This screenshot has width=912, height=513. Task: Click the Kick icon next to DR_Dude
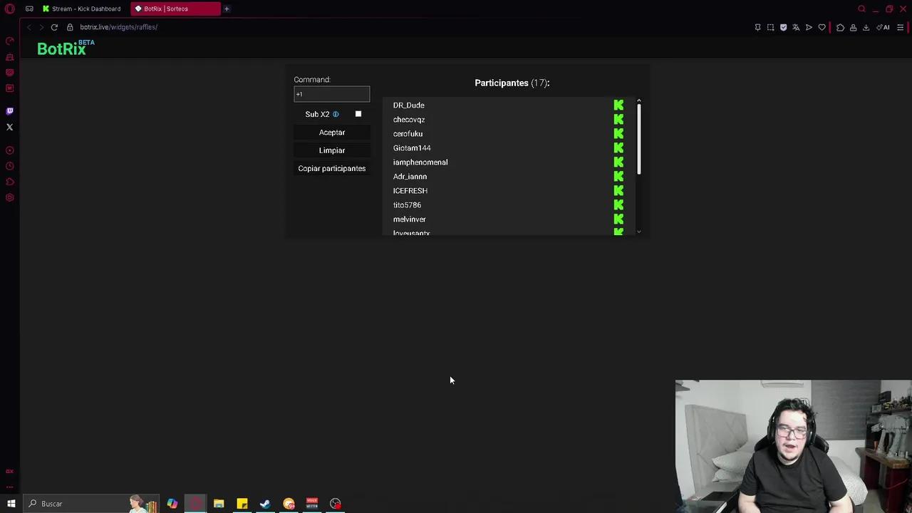[618, 105]
